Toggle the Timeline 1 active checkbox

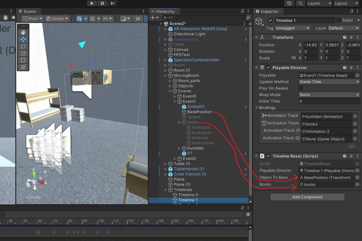tap(270, 20)
